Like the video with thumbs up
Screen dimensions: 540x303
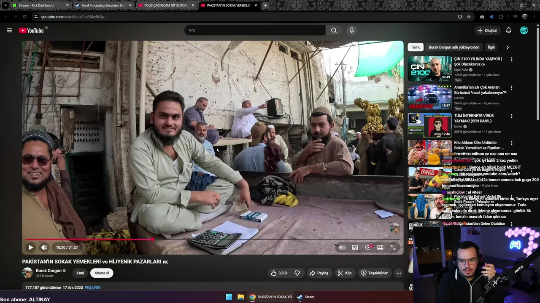tap(279, 273)
